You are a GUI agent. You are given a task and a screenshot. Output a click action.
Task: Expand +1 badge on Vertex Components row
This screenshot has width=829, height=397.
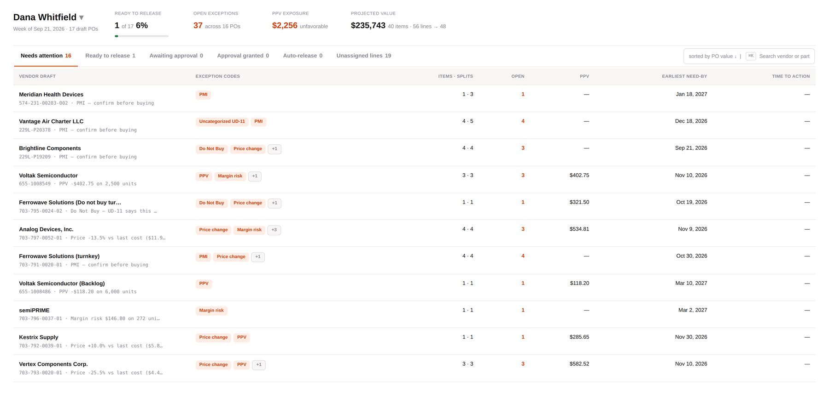pos(259,365)
